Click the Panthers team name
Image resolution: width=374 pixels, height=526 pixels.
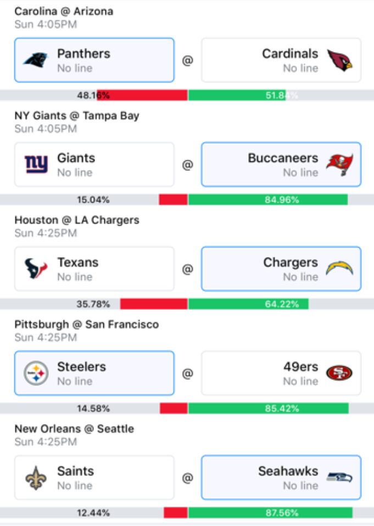(83, 54)
